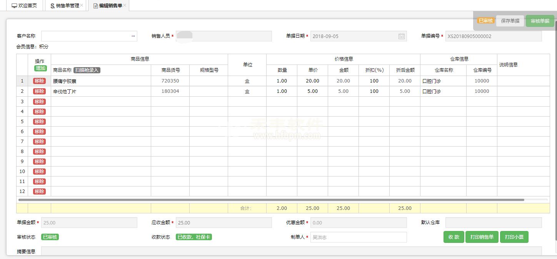The width and height of the screenshot is (557, 259).
Task: Print the order with 打印销售单
Action: [482, 237]
